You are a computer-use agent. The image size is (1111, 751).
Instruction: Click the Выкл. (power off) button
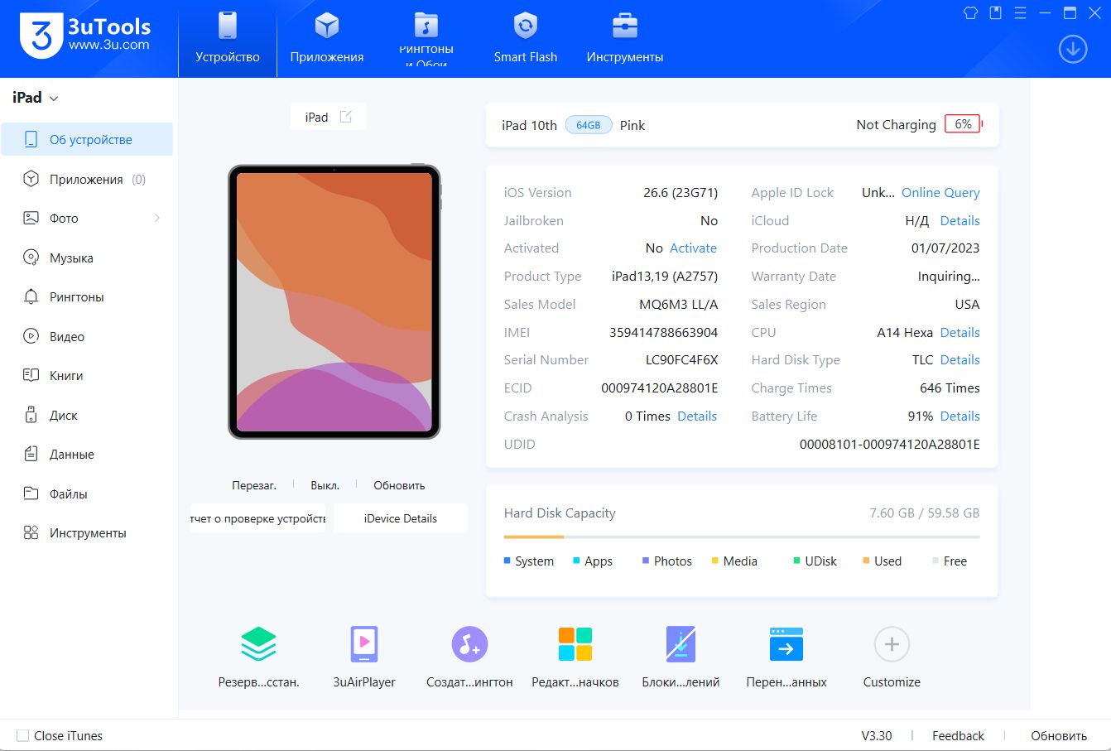[325, 485]
